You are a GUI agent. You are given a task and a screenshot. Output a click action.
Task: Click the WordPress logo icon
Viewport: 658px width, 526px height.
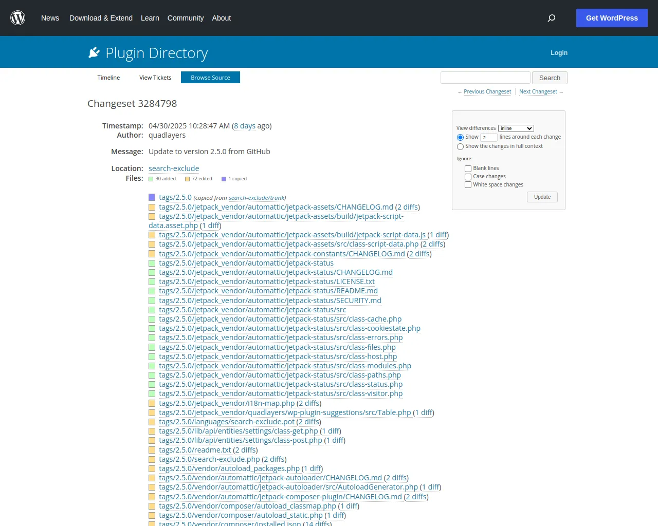click(x=18, y=18)
